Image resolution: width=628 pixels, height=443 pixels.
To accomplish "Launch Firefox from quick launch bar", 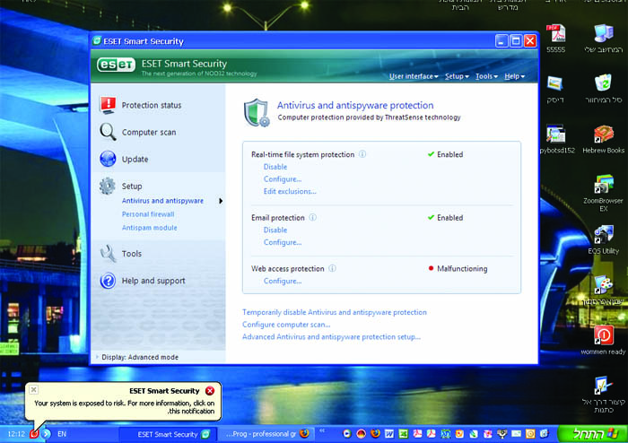I will pos(375,434).
